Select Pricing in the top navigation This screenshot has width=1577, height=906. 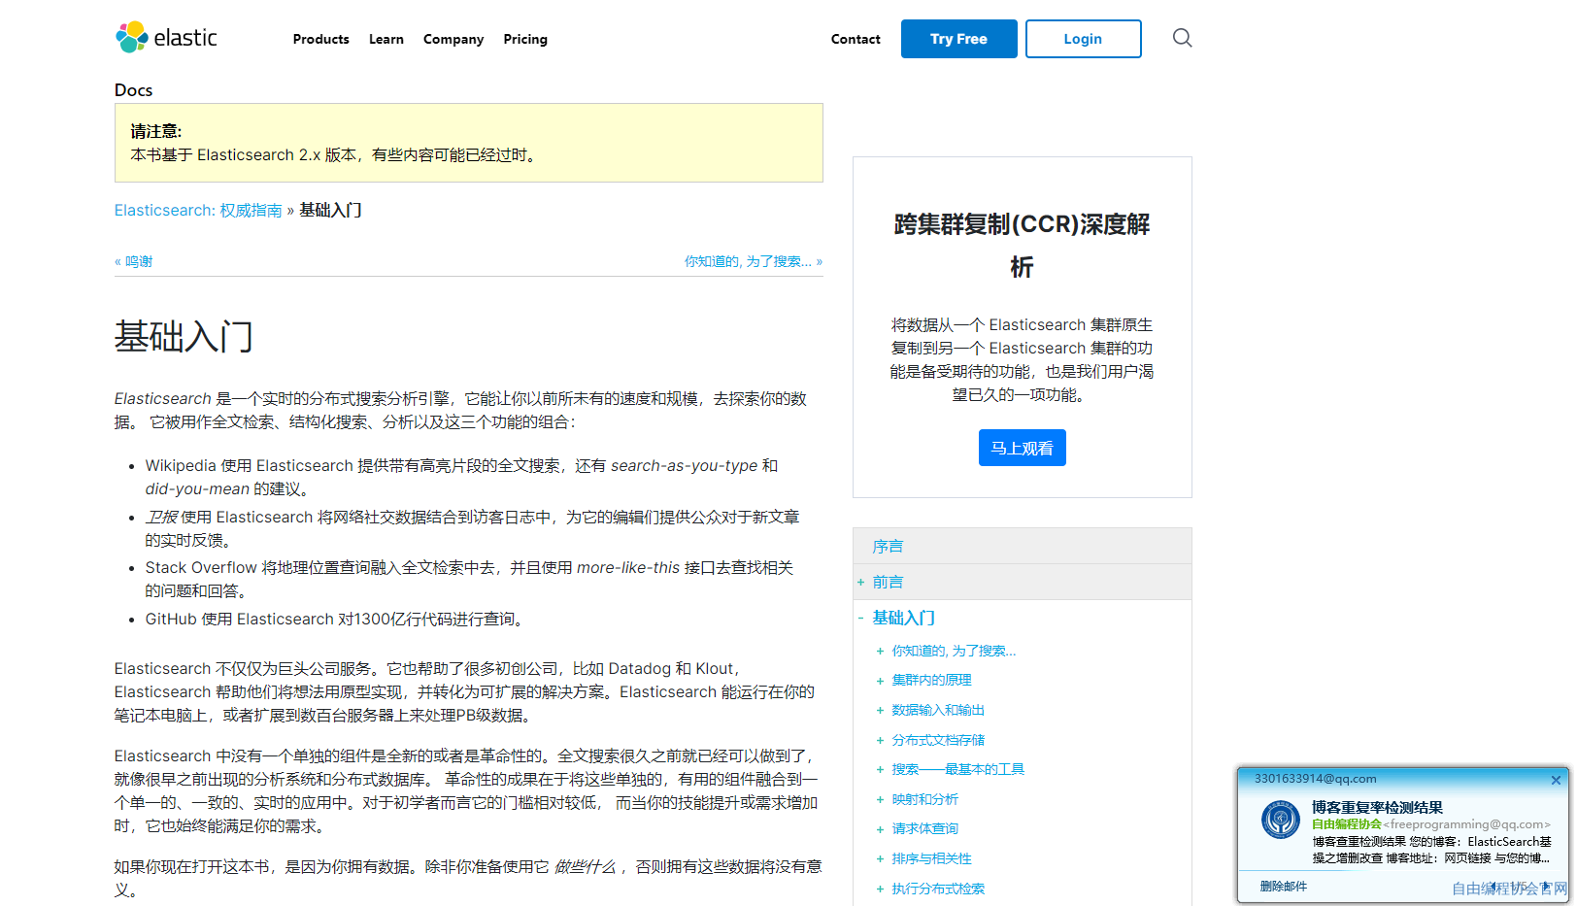524,39
